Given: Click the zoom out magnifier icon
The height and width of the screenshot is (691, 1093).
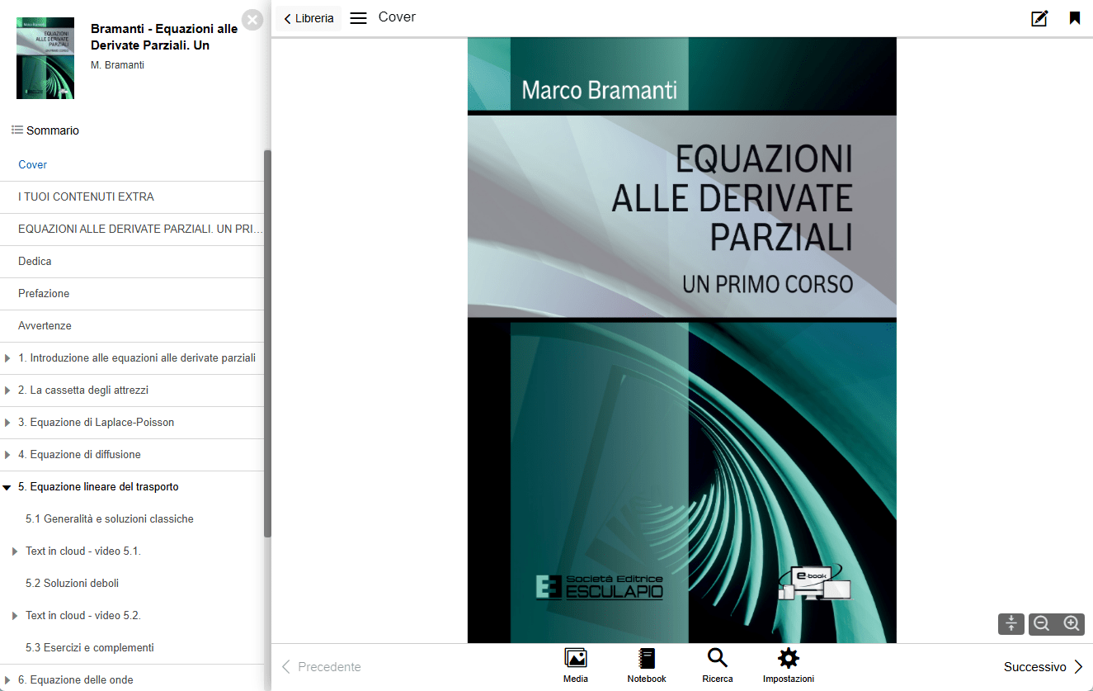Looking at the screenshot, I should tap(1042, 624).
